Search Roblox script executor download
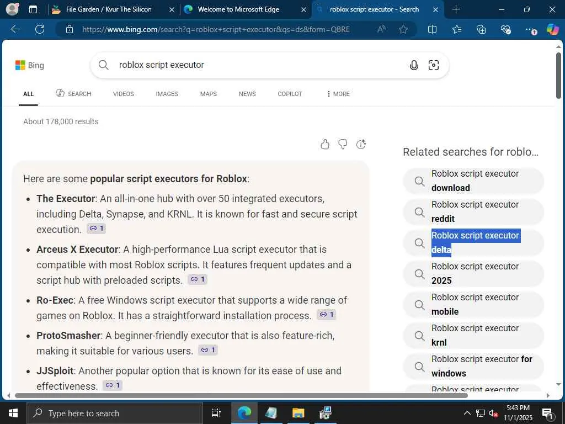 click(x=473, y=181)
